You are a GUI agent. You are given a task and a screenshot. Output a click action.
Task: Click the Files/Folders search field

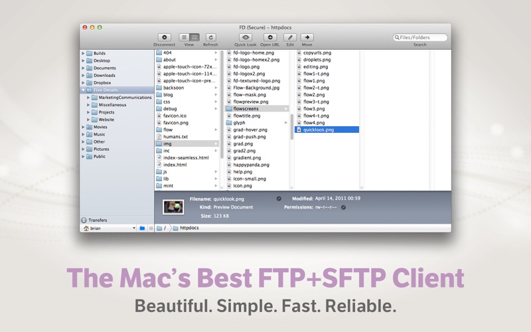pos(422,38)
